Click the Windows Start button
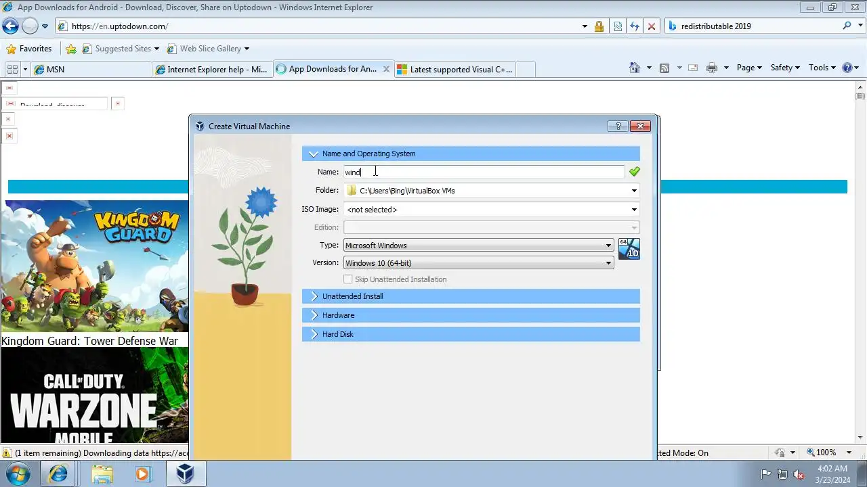Viewport: 867px width, 487px height. tap(18, 473)
